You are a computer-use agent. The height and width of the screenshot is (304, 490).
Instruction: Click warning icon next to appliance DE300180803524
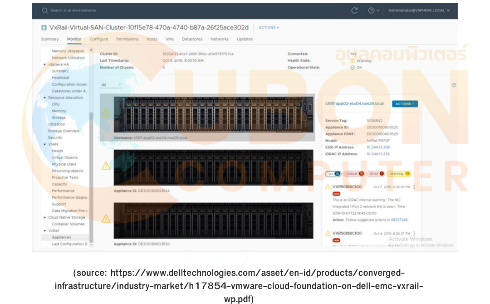click(106, 166)
